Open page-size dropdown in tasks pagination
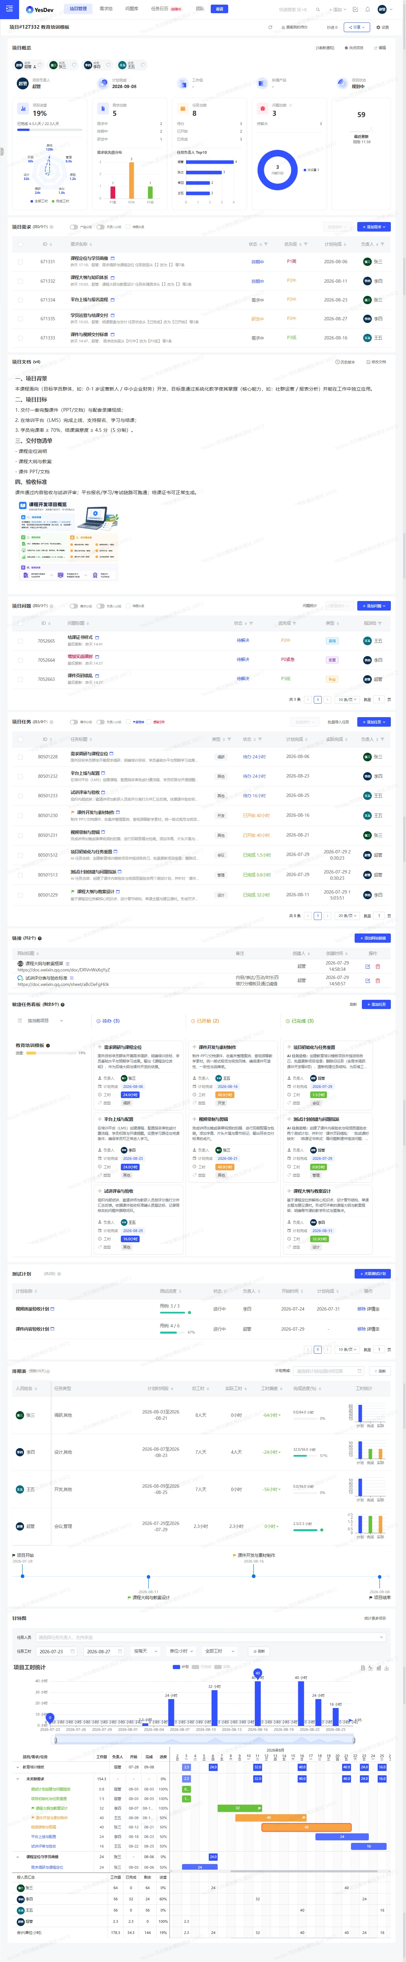This screenshot has height=1962, width=406. pos(347,916)
